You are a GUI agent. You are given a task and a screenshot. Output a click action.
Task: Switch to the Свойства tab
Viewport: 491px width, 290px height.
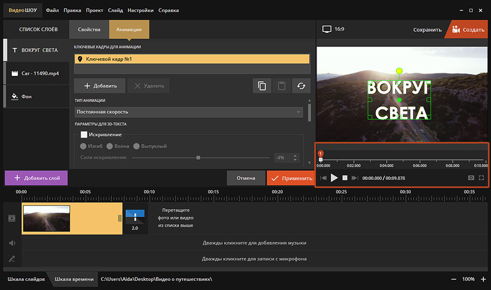coord(89,29)
